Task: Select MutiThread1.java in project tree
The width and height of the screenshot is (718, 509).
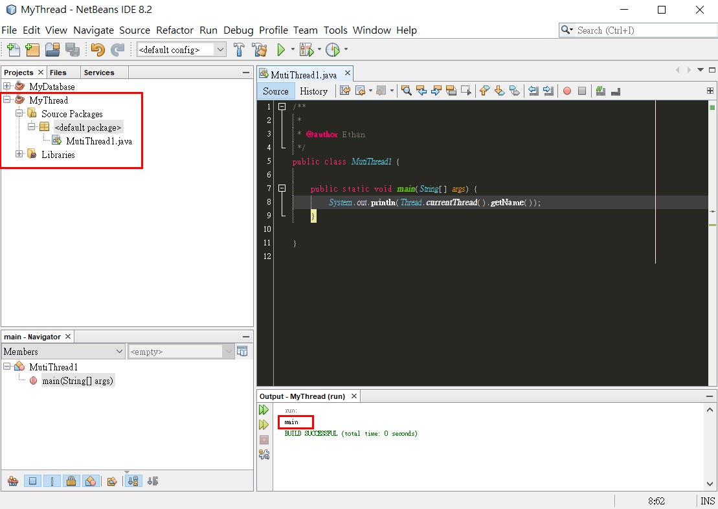Action: (99, 141)
